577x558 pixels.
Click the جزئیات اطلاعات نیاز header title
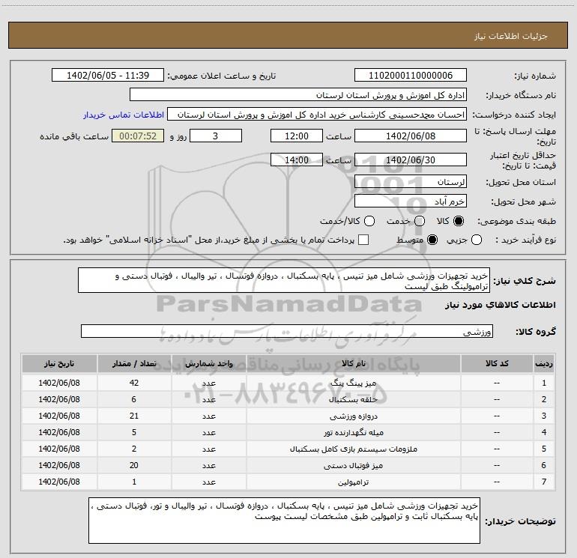(x=511, y=36)
